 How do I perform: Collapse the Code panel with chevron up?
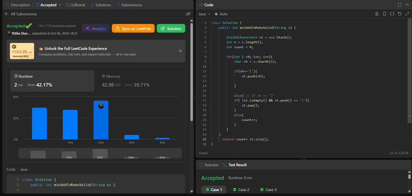pyautogui.click(x=407, y=5)
